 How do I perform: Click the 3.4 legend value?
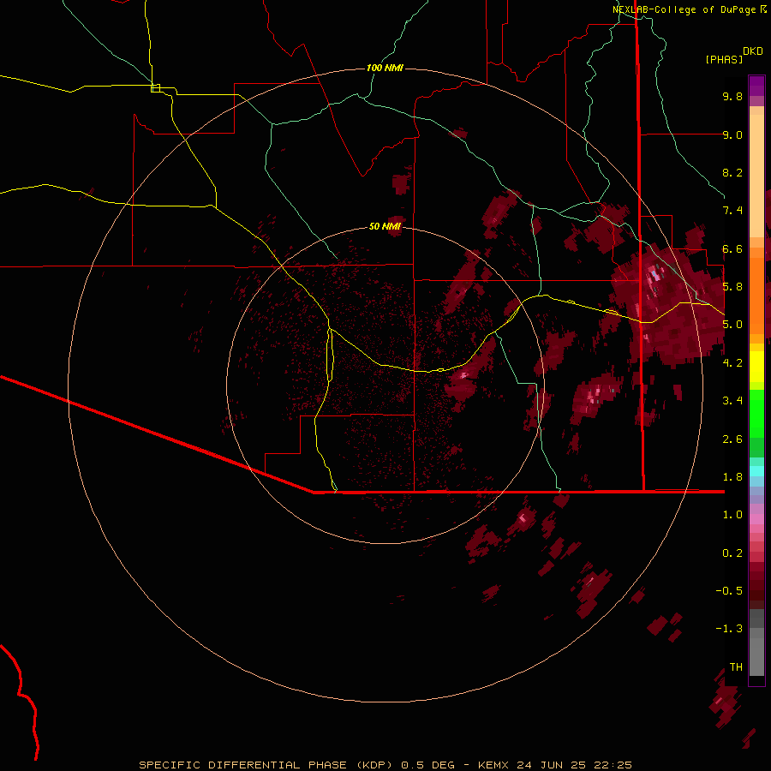point(732,401)
